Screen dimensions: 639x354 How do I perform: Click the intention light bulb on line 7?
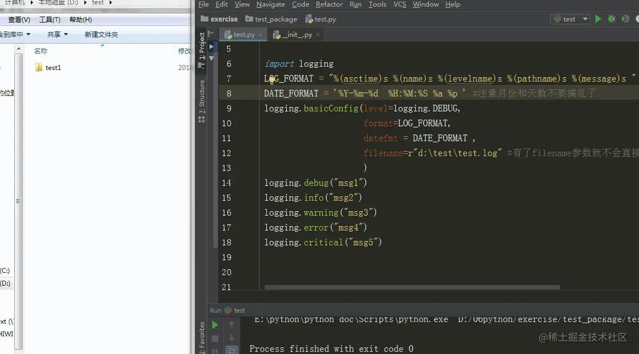tap(272, 81)
